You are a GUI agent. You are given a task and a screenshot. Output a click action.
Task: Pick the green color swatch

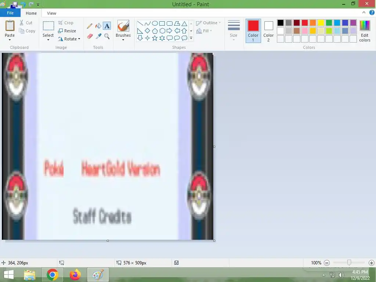[x=329, y=23]
